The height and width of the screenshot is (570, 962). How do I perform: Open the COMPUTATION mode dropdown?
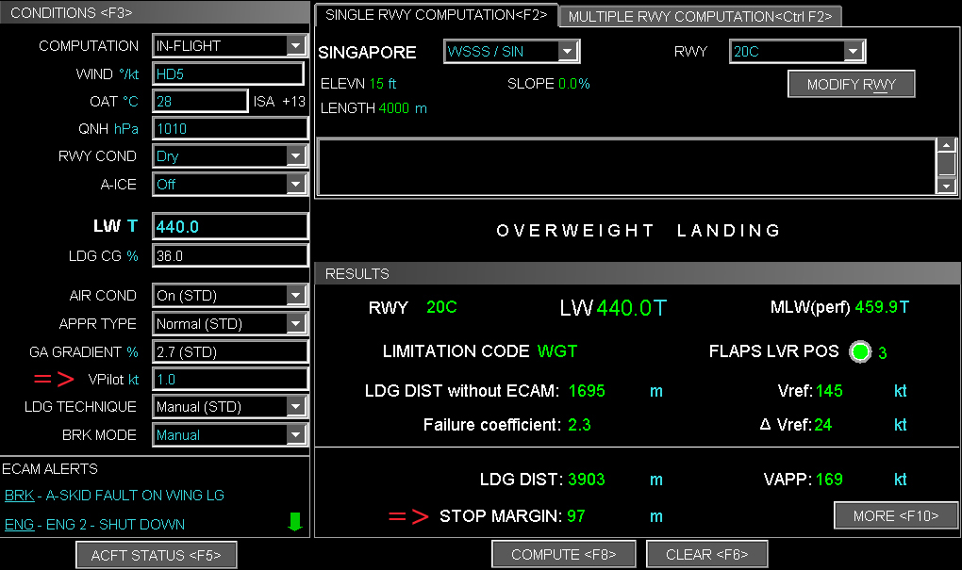pyautogui.click(x=296, y=45)
